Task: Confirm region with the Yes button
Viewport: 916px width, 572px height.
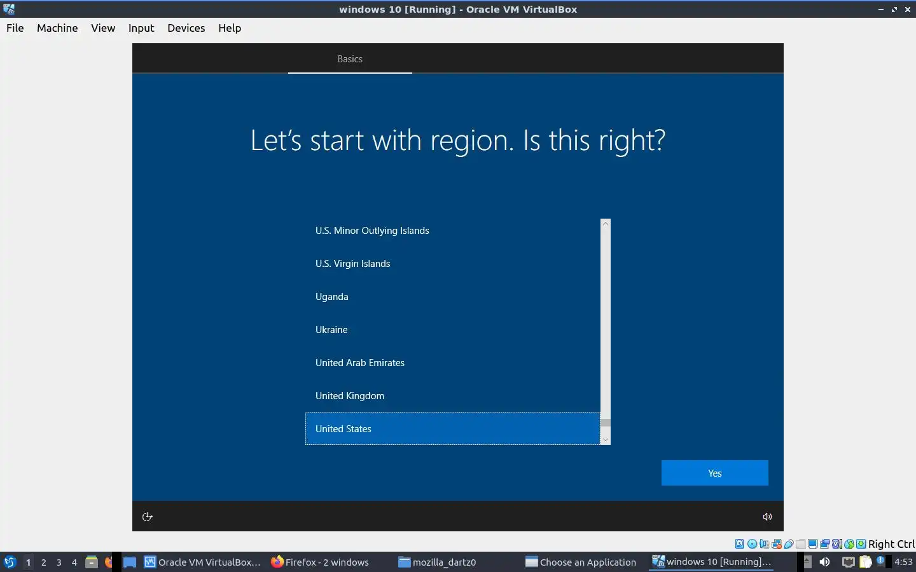Action: pyautogui.click(x=715, y=473)
